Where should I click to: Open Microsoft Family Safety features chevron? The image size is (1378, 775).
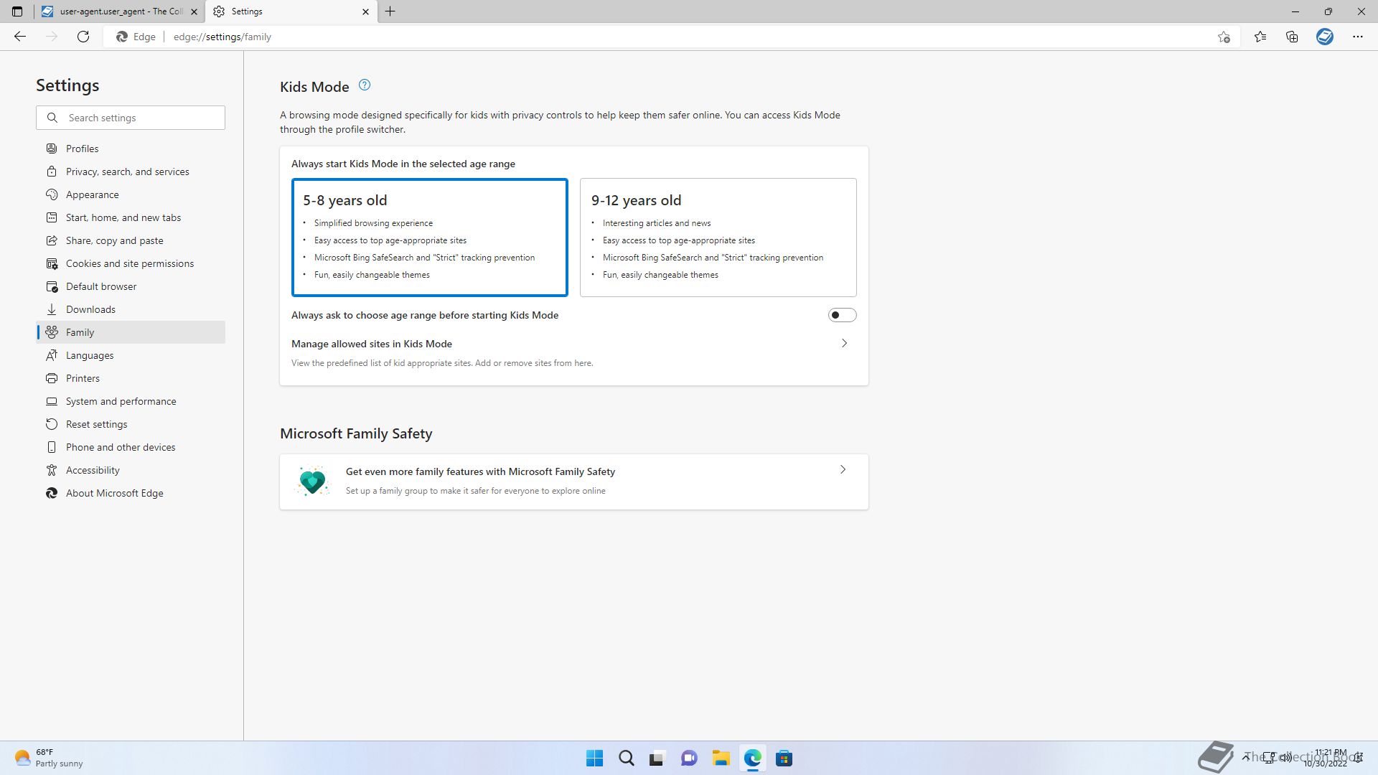[843, 470]
